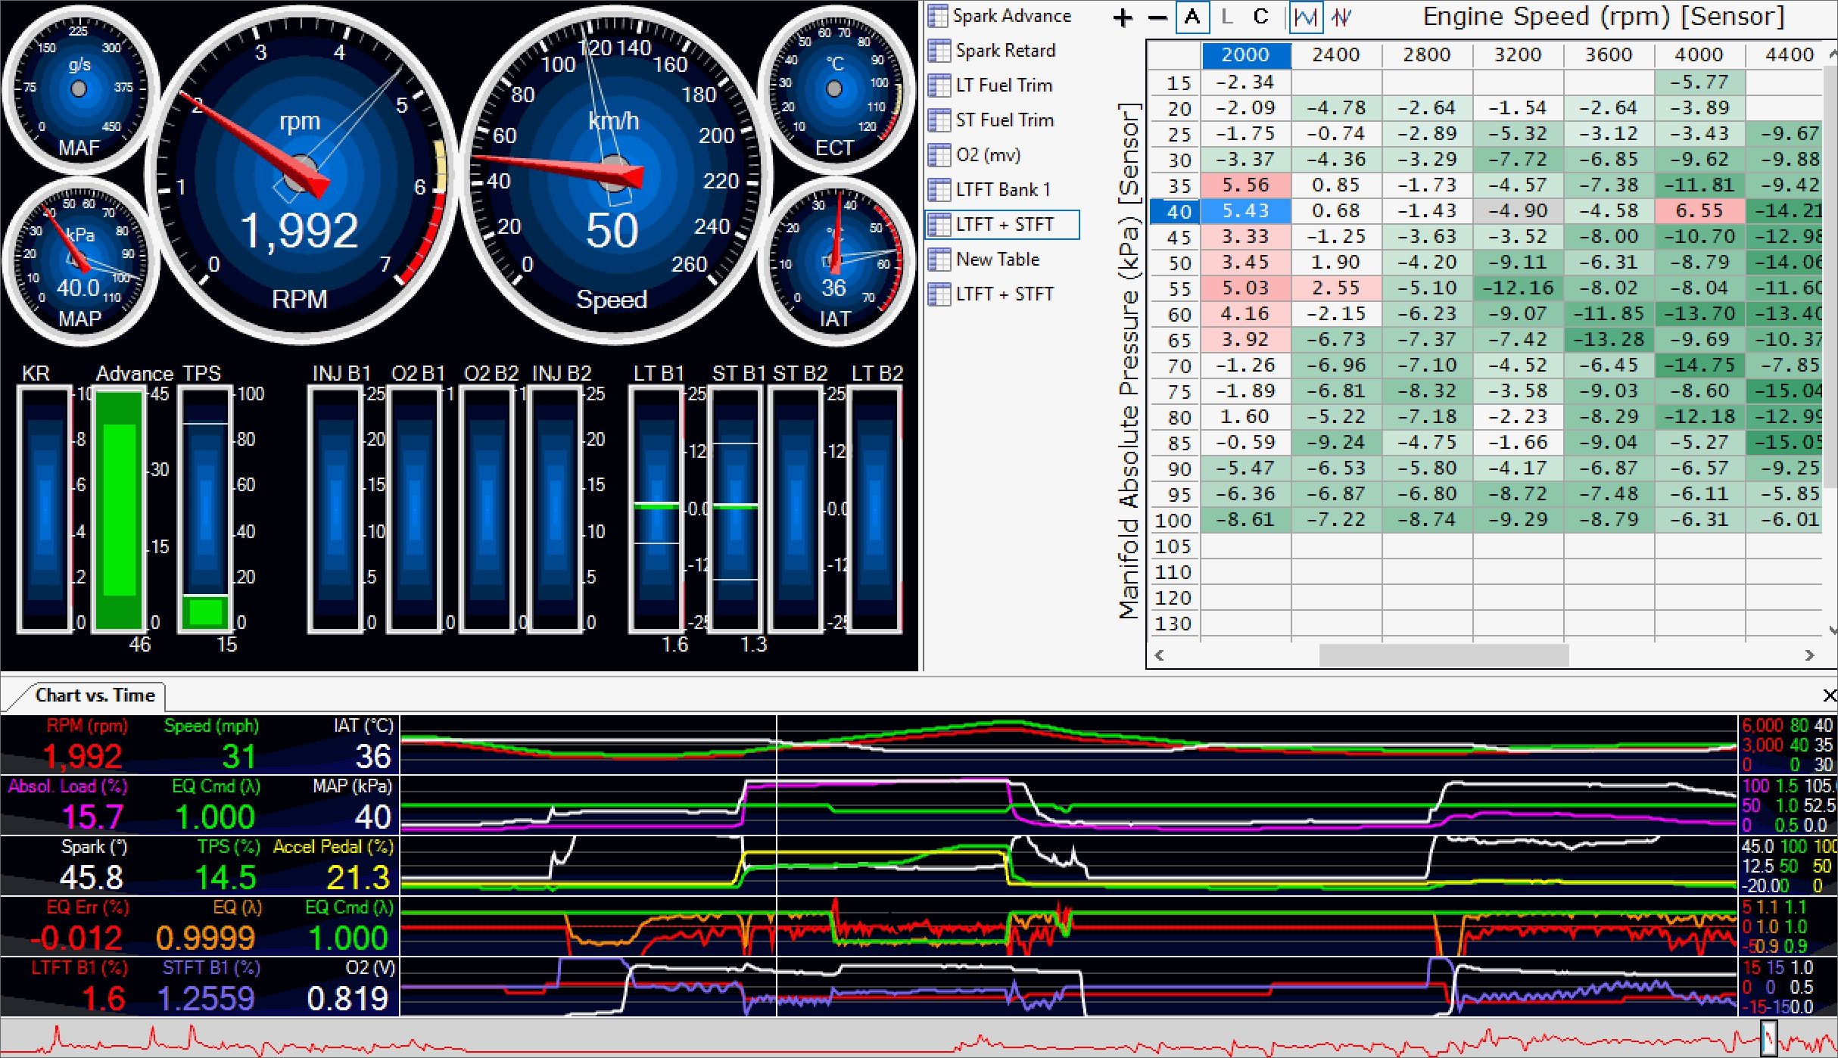This screenshot has width=1838, height=1058.
Task: Select the ST B1 bar gauge
Action: (x=735, y=509)
